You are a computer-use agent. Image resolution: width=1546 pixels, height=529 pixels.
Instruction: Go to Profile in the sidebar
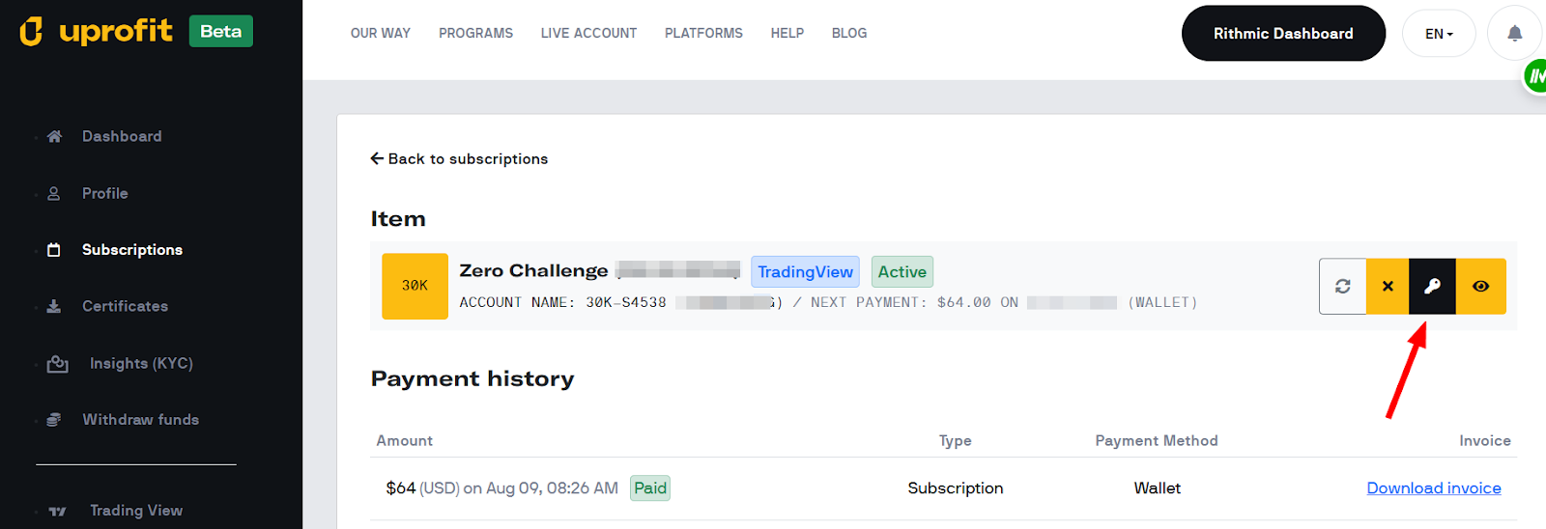point(104,193)
